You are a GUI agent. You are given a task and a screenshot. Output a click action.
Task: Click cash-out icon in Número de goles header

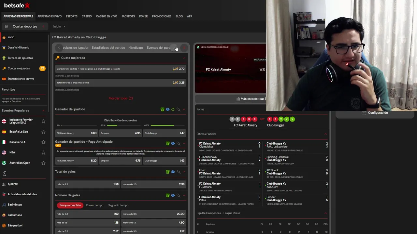[167, 196]
